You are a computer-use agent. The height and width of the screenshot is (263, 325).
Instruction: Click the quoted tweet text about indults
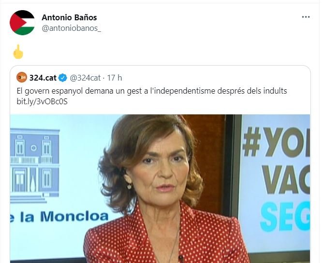coord(152,91)
